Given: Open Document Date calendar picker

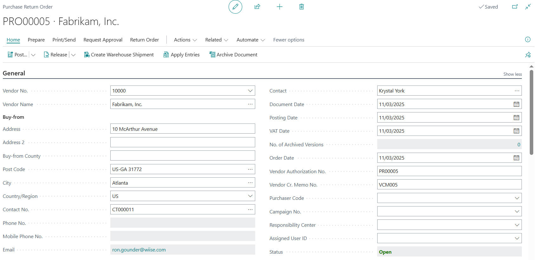Looking at the screenshot, I should (x=516, y=104).
